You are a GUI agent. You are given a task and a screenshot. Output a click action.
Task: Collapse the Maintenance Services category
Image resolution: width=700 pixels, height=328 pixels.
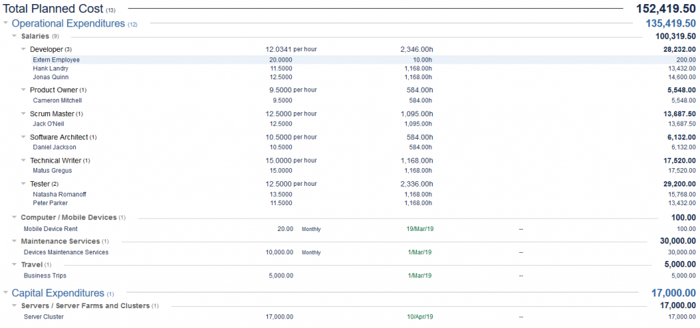tap(14, 241)
